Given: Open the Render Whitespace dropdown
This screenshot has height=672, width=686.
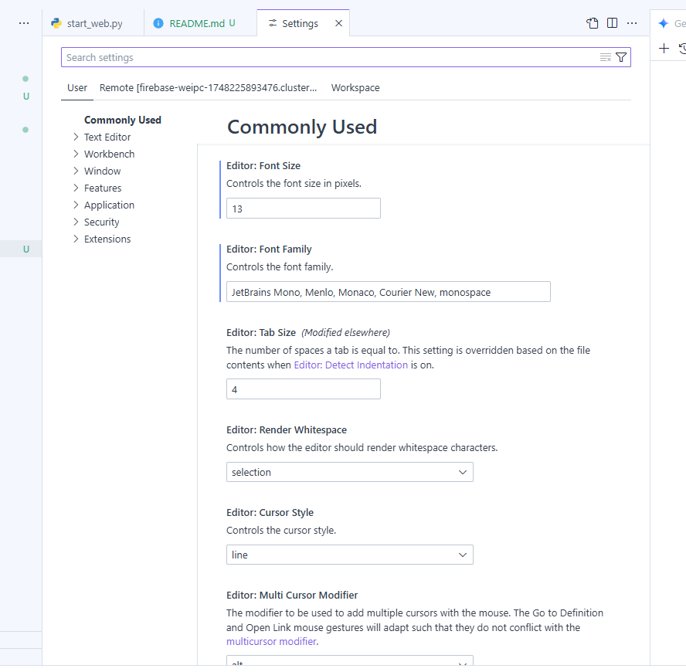Looking at the screenshot, I should [x=349, y=472].
